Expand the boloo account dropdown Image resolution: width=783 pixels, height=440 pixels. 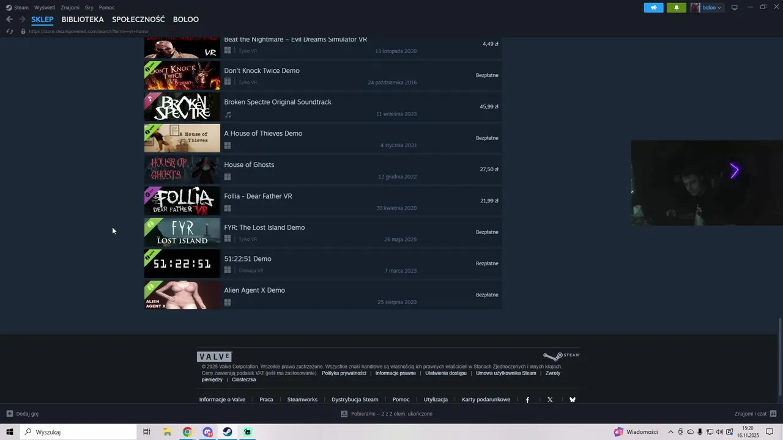point(707,8)
